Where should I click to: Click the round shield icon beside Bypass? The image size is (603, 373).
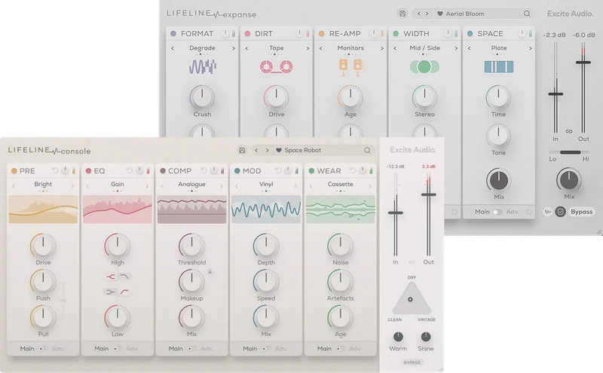560,212
